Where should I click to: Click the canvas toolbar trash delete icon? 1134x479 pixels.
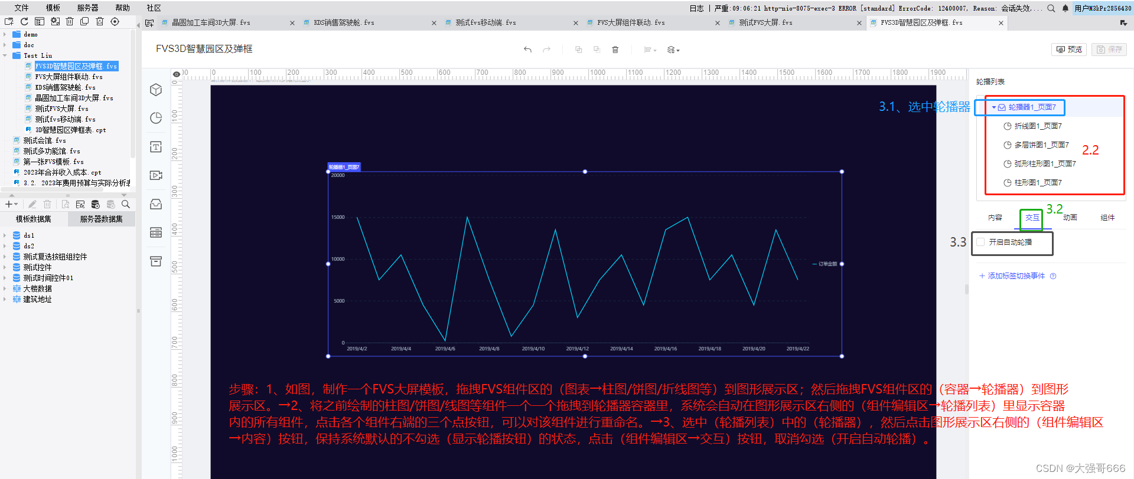click(615, 50)
